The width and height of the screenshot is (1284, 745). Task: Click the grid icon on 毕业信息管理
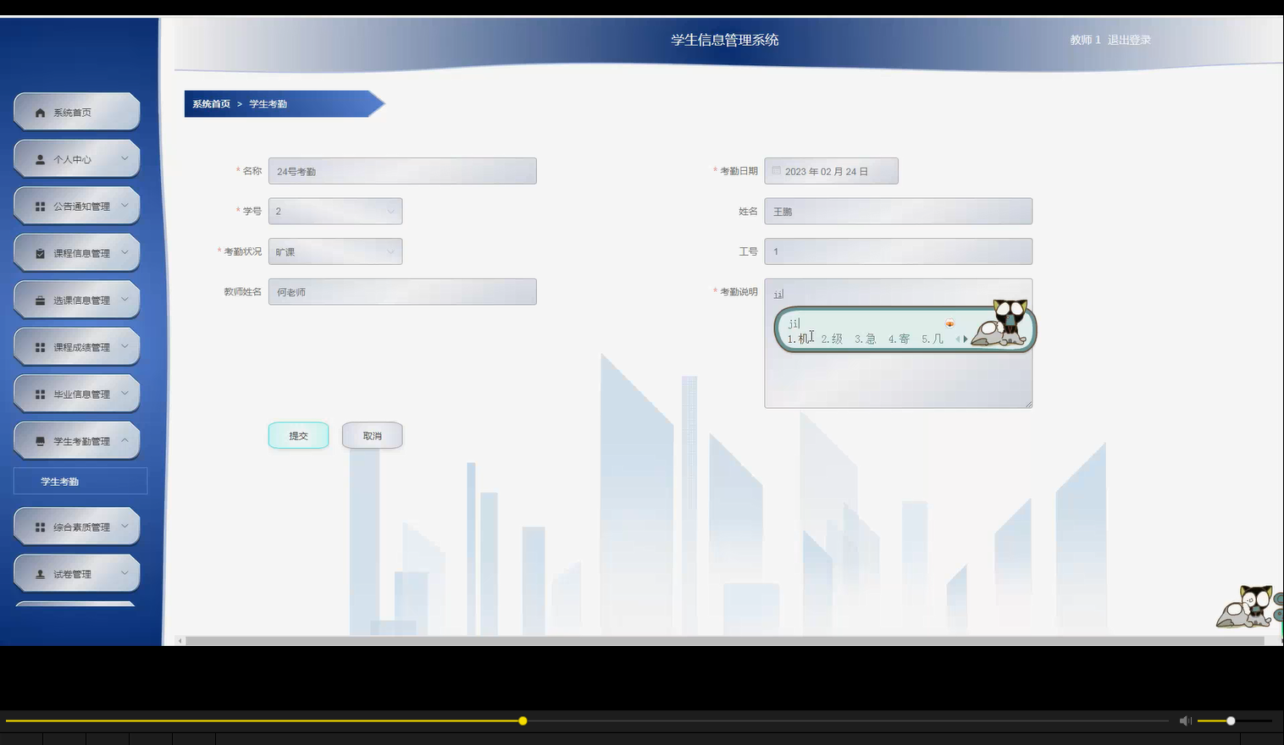coord(38,393)
